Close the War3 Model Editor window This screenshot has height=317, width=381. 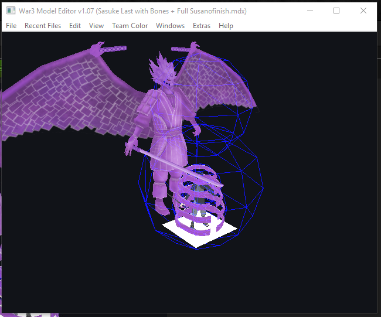(x=363, y=11)
